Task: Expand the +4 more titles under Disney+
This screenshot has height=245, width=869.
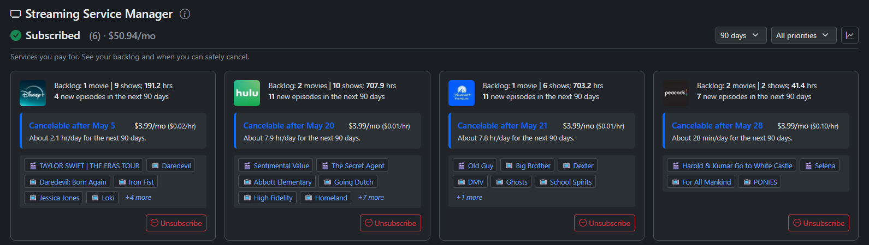Action: [x=138, y=198]
